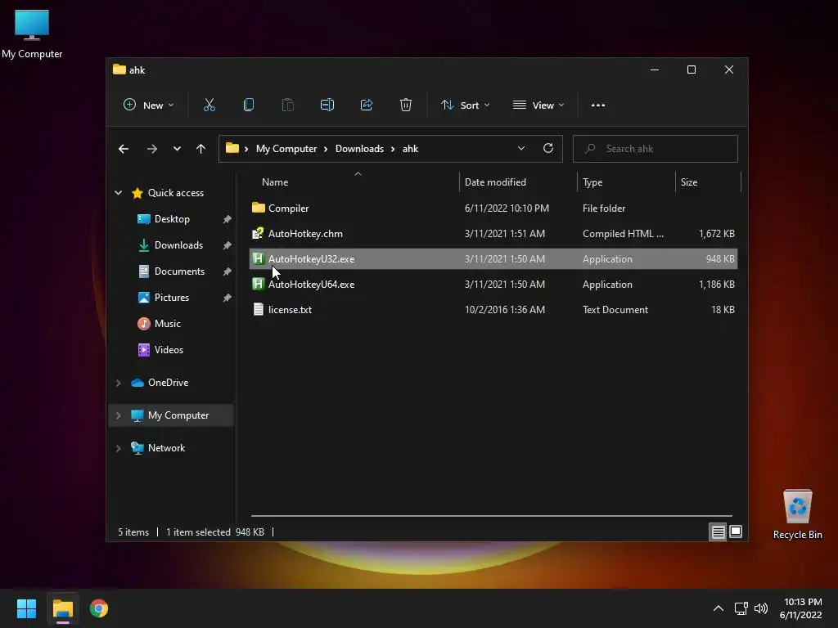Click the 6/11/2022 10:10 PM date cell
The width and height of the screenshot is (838, 628).
[x=507, y=209]
